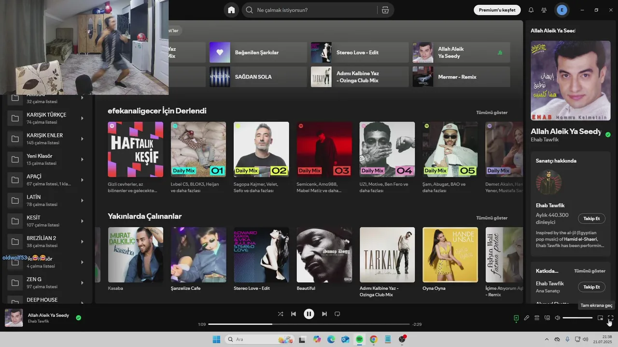Expand the BREZİLİAN 2 folder arrow
618x347 pixels.
(x=82, y=241)
